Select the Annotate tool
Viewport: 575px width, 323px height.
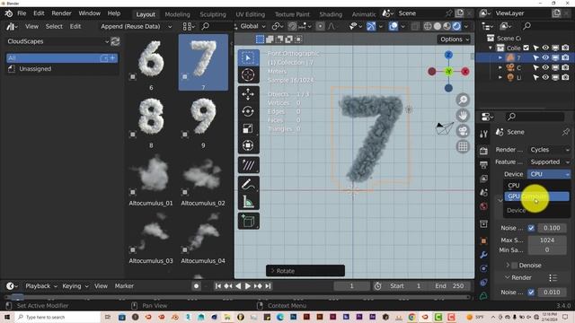click(x=248, y=165)
